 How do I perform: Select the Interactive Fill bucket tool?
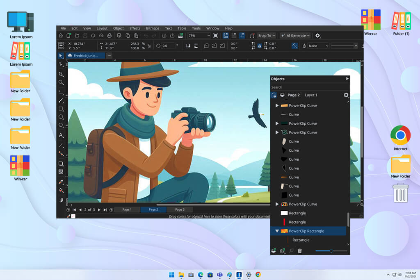coord(61,190)
